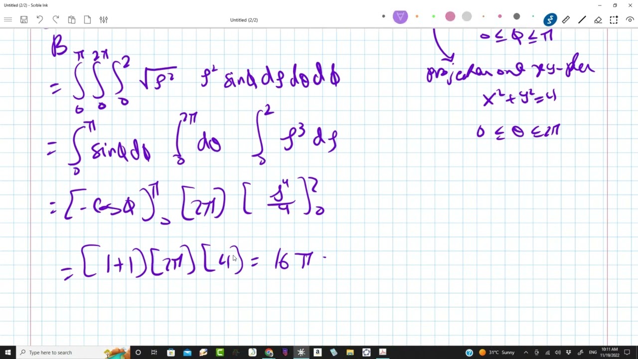The height and width of the screenshot is (359, 638).
Task: Choose the medium dark gray pen swatch
Action: click(x=516, y=16)
